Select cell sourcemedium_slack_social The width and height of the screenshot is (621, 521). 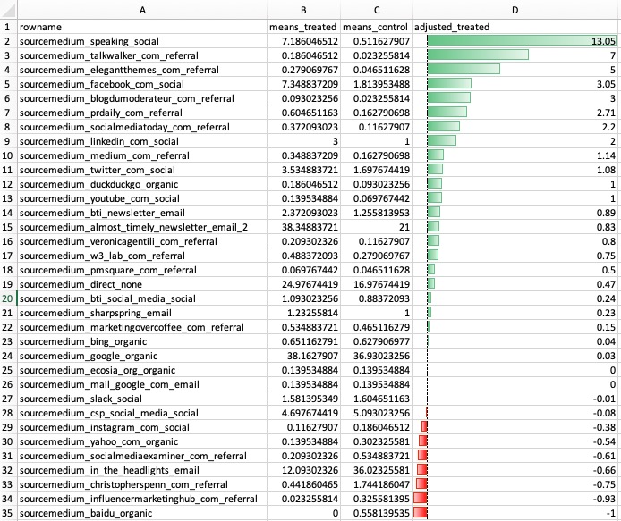pos(142,399)
